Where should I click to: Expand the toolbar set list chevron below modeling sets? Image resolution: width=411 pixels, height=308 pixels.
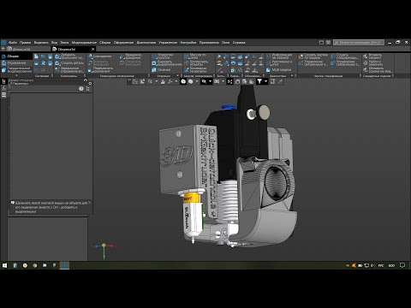click(x=16, y=75)
